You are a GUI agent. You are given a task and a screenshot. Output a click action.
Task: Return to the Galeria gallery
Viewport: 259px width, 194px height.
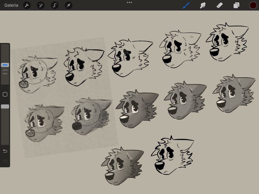click(x=11, y=5)
